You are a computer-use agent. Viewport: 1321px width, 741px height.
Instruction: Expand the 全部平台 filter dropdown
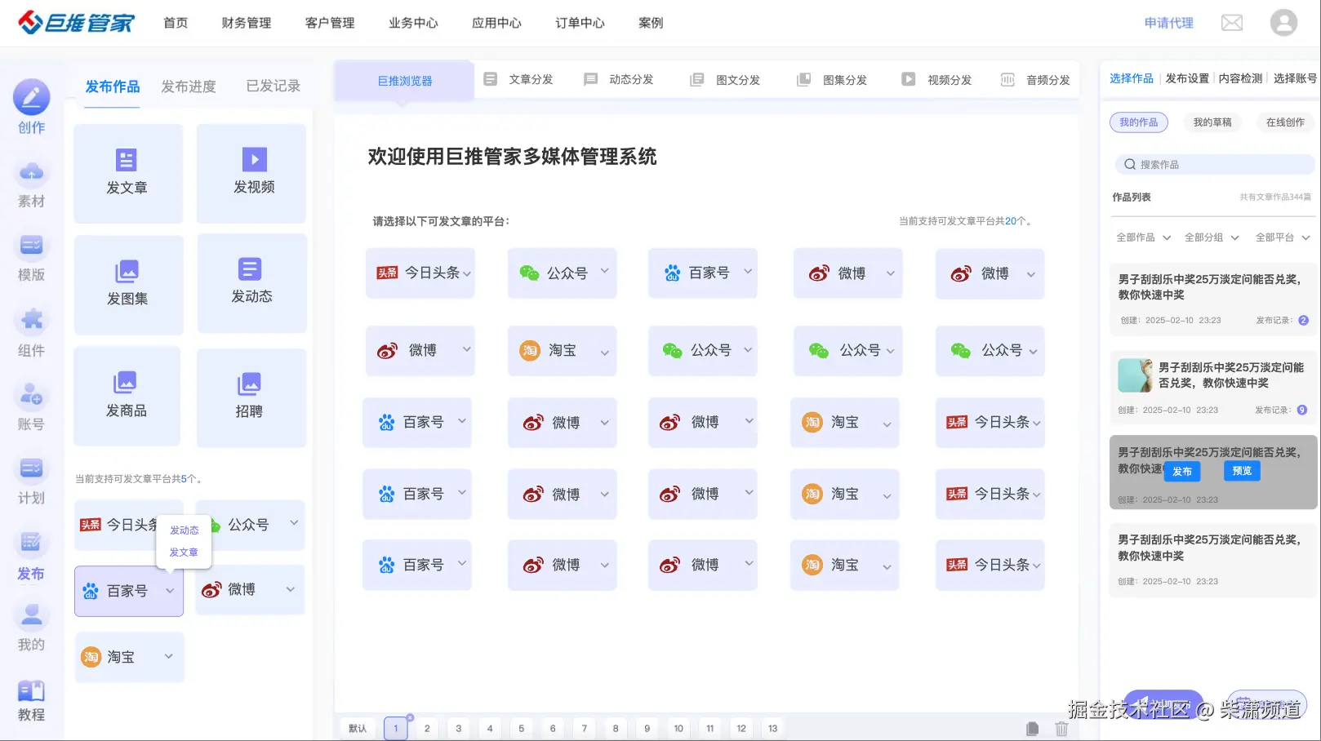coord(1283,237)
